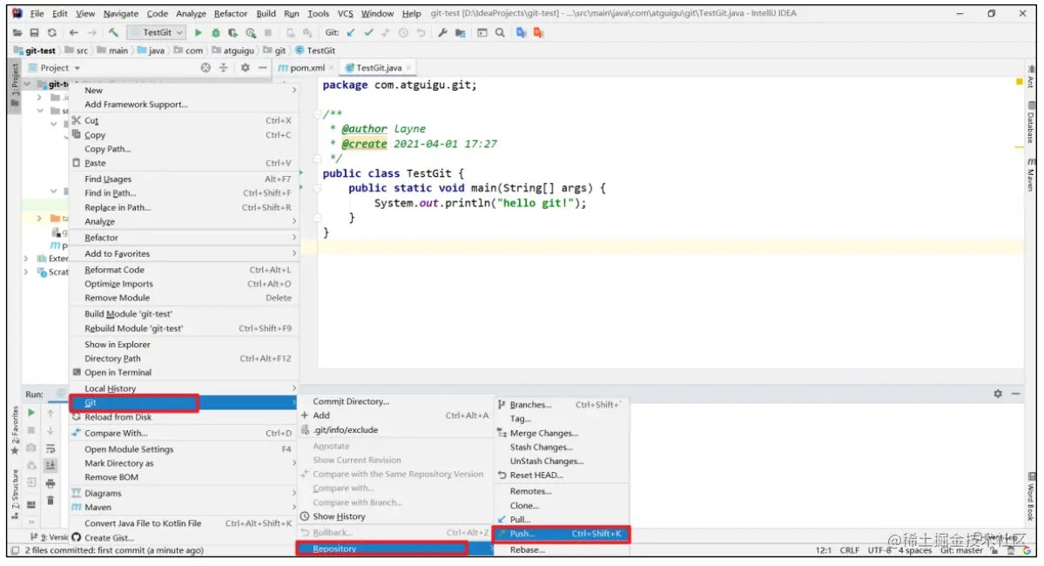Select Reset HEAD... option
Viewport: 1044px width, 566px height.
(562, 475)
